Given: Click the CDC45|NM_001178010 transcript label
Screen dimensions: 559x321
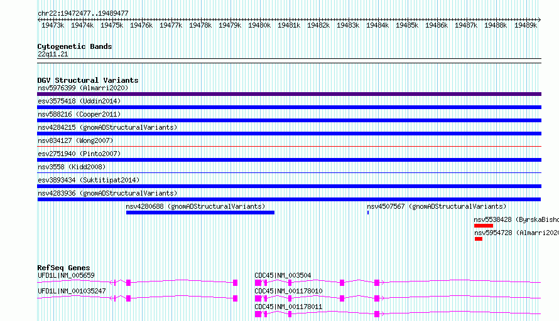Looking at the screenshot, I should [x=288, y=291].
